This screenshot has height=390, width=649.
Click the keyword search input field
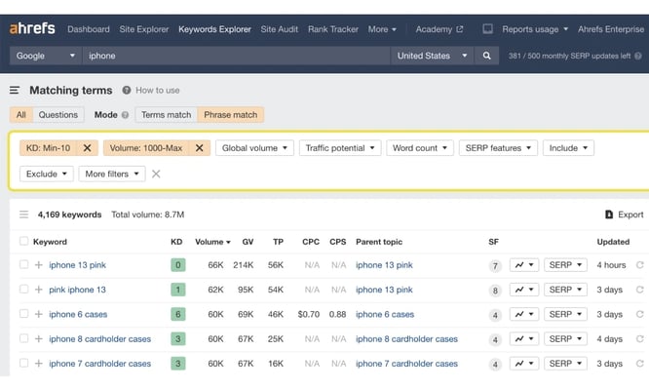(234, 56)
